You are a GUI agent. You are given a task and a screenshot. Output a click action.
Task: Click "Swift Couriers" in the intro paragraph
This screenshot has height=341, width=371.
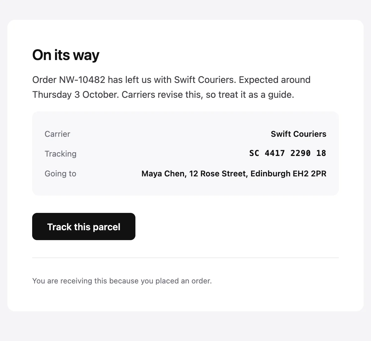205,80
